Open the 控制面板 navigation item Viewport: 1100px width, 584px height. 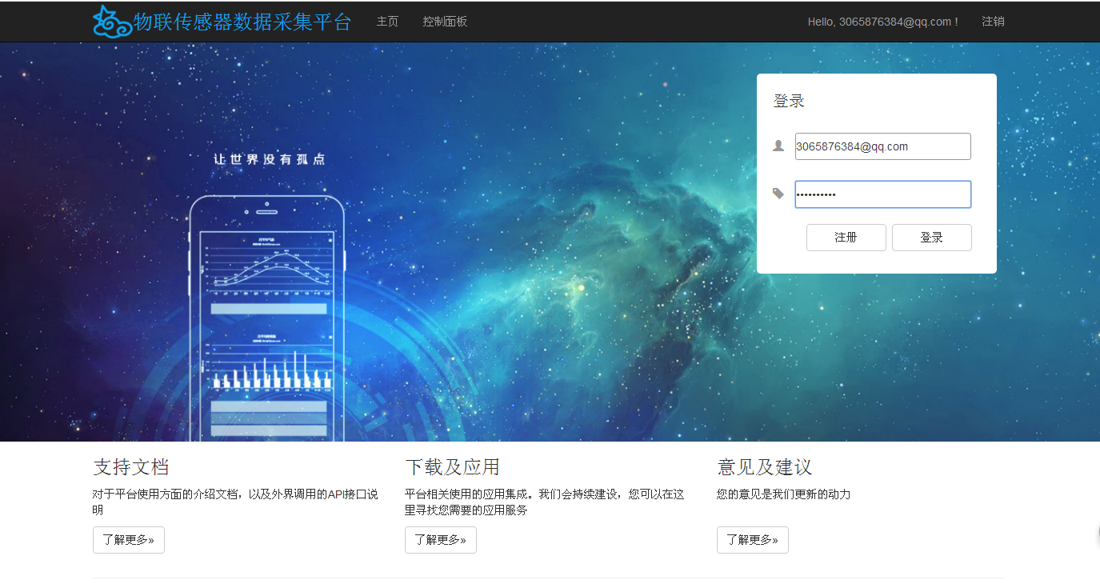(x=445, y=22)
